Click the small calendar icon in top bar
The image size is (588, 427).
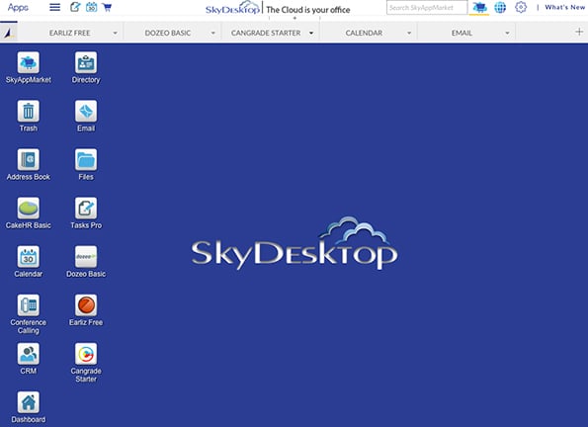tap(92, 7)
